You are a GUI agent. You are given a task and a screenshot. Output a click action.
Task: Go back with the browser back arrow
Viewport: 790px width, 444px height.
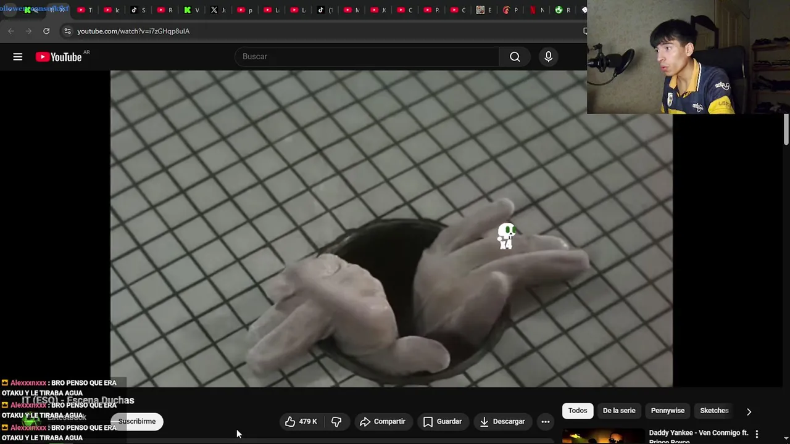pos(11,31)
